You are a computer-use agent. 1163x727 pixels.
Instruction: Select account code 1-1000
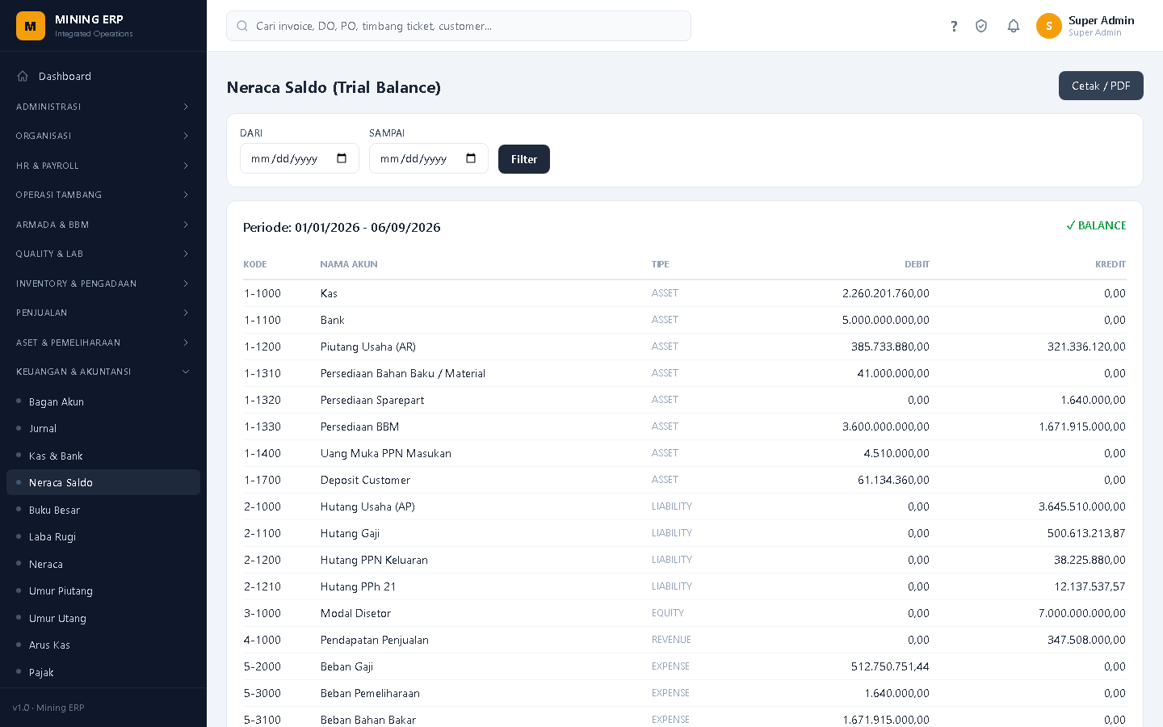(262, 293)
